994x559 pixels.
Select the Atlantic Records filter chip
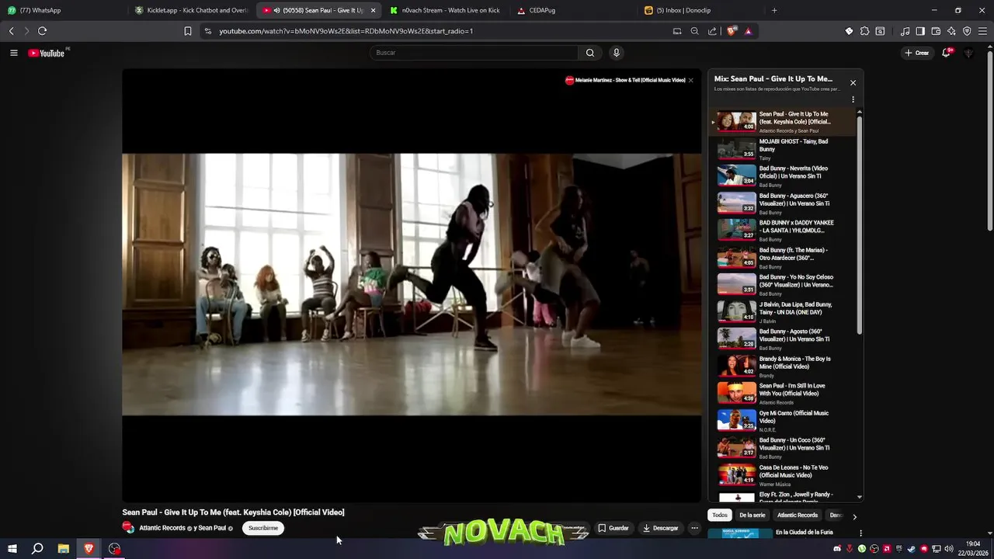tap(798, 516)
